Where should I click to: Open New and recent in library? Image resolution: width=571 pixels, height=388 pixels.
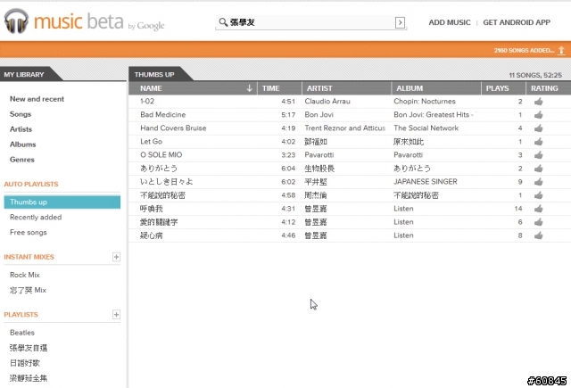pyautogui.click(x=37, y=99)
